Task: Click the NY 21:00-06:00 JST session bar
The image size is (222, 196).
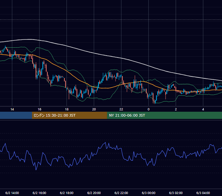Action: pos(164,115)
